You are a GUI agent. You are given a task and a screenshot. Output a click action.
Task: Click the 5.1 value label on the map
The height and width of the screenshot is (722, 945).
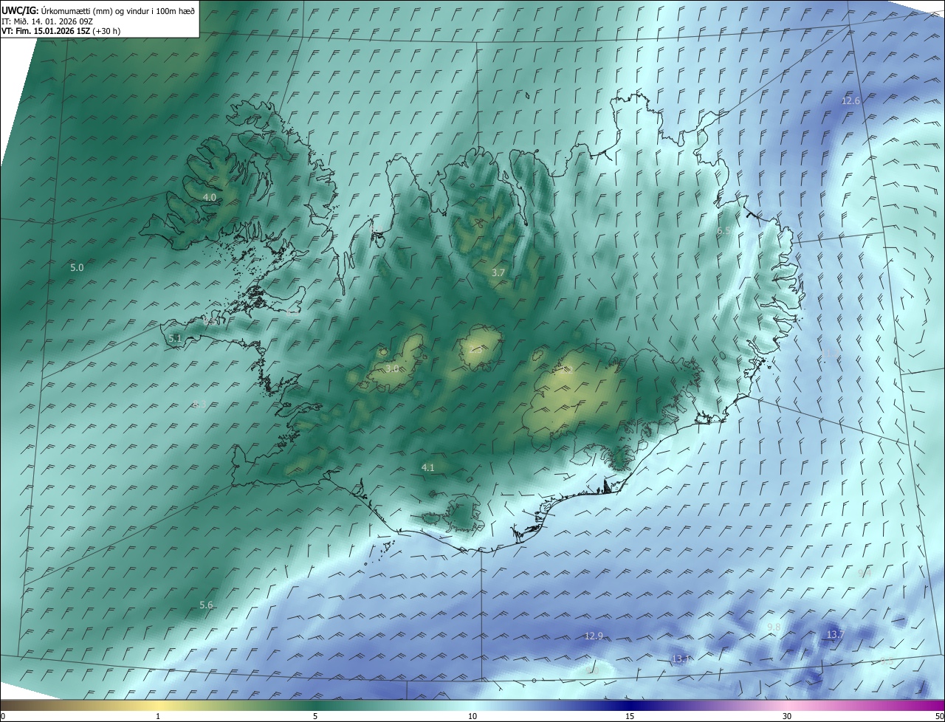(x=175, y=338)
